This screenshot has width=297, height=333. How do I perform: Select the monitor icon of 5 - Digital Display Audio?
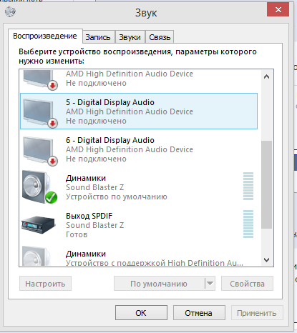point(40,113)
